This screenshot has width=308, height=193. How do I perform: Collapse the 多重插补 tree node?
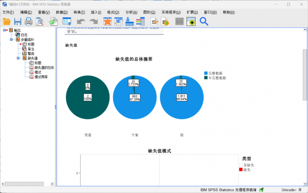point(11,39)
